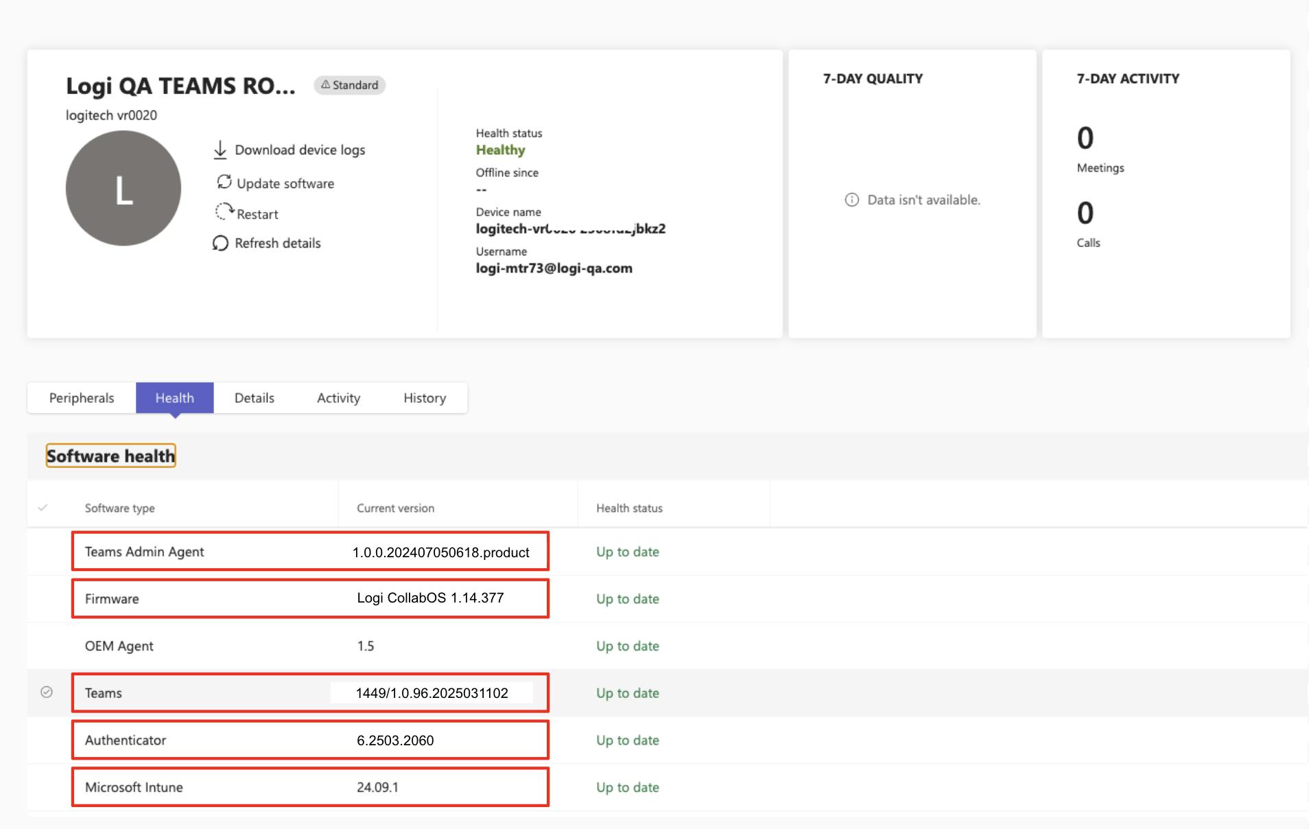Image resolution: width=1309 pixels, height=829 pixels.
Task: Click the gray L avatar circle
Action: click(x=123, y=188)
